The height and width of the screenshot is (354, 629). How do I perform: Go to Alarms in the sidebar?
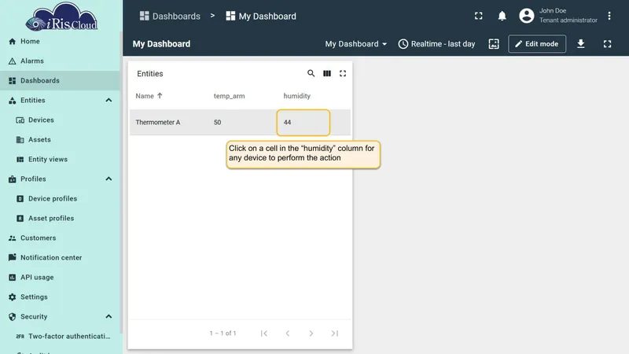click(x=61, y=61)
